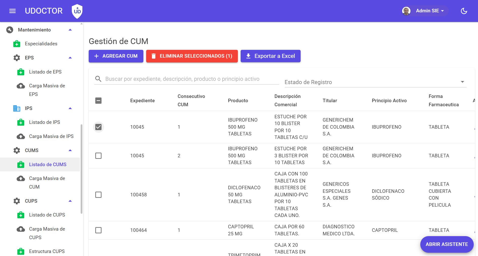Viewport: 478px width, 256px height.
Task: Collapse the CUMS section arrow
Action: [70, 150]
